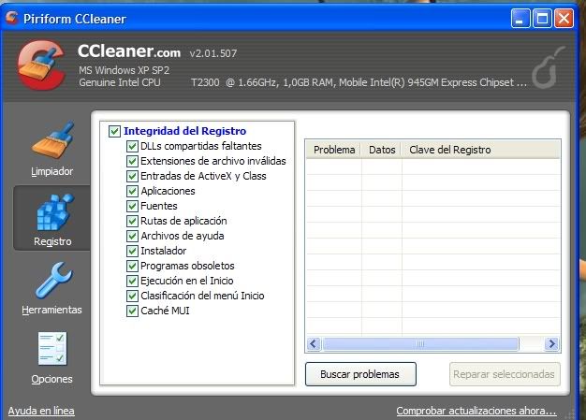Screen dimensions: 586x420
Task: Select the Registro cubes icon
Action: pos(54,212)
